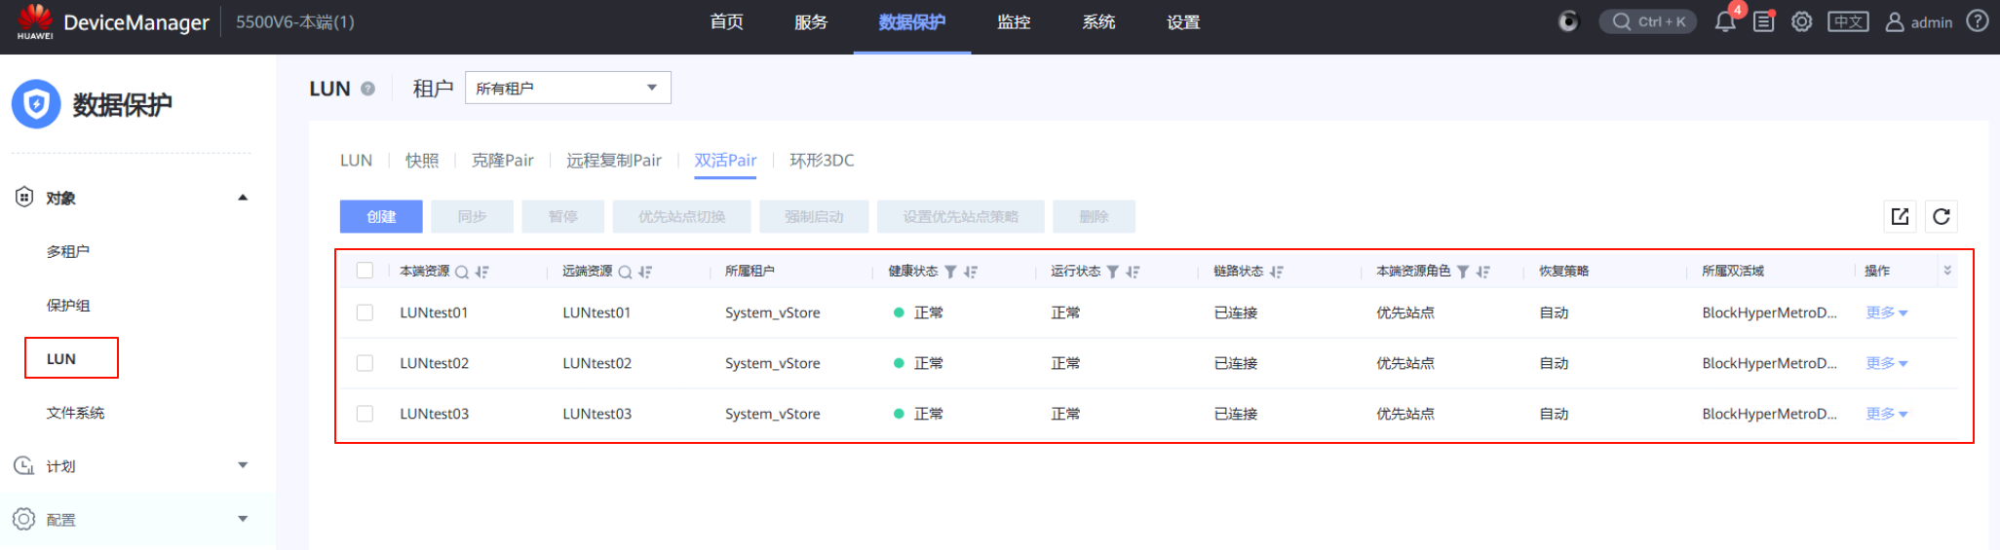This screenshot has width=2000, height=550.
Task: Open the settings gear icon in header
Action: [1801, 21]
